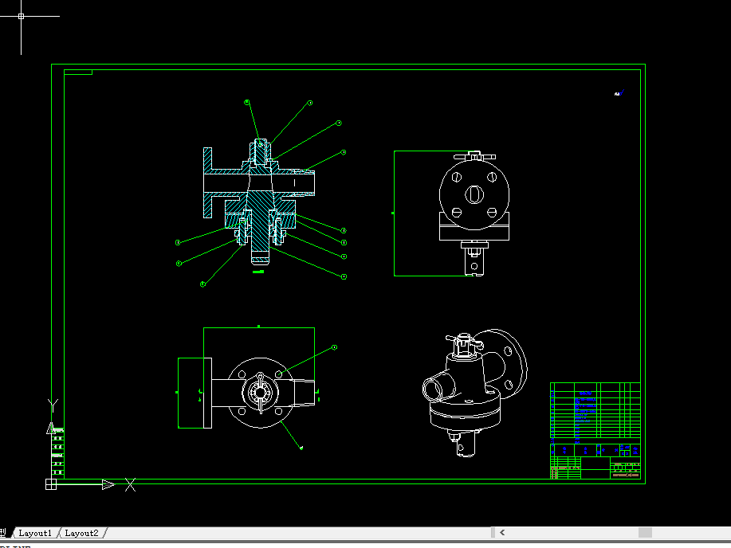The height and width of the screenshot is (548, 731).
Task: Switch to the Layout1 tab
Action: [35, 533]
